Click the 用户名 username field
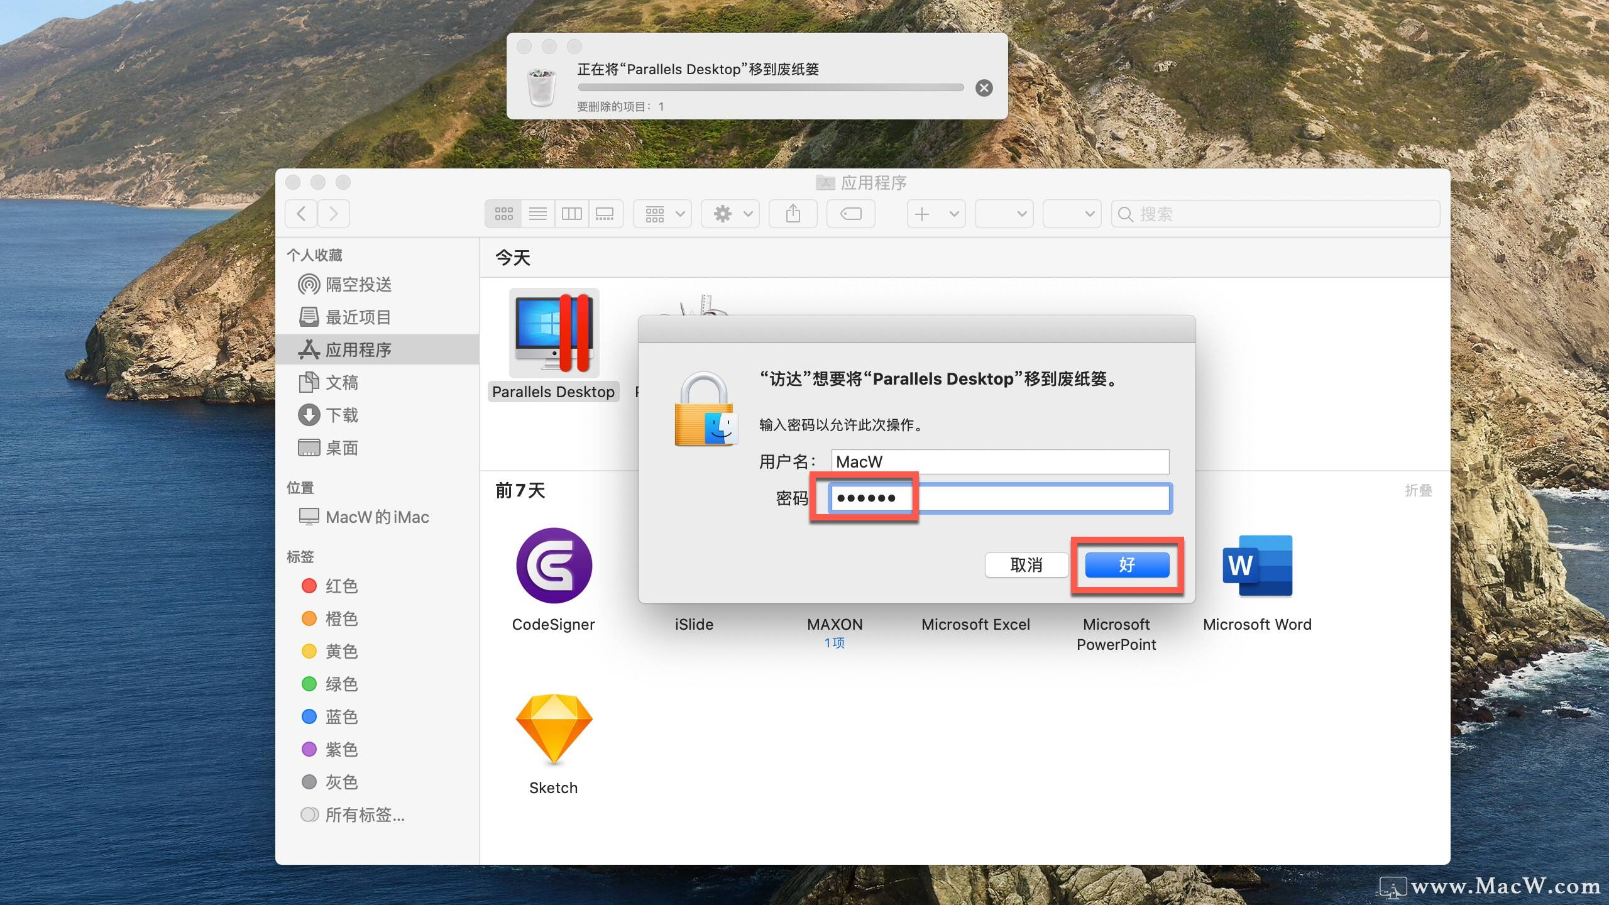 pos(999,462)
